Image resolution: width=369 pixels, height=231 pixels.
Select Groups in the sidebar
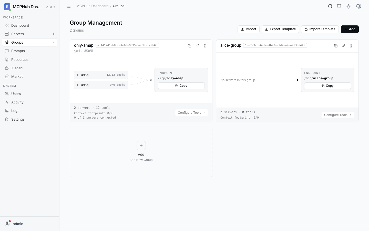(x=29, y=42)
